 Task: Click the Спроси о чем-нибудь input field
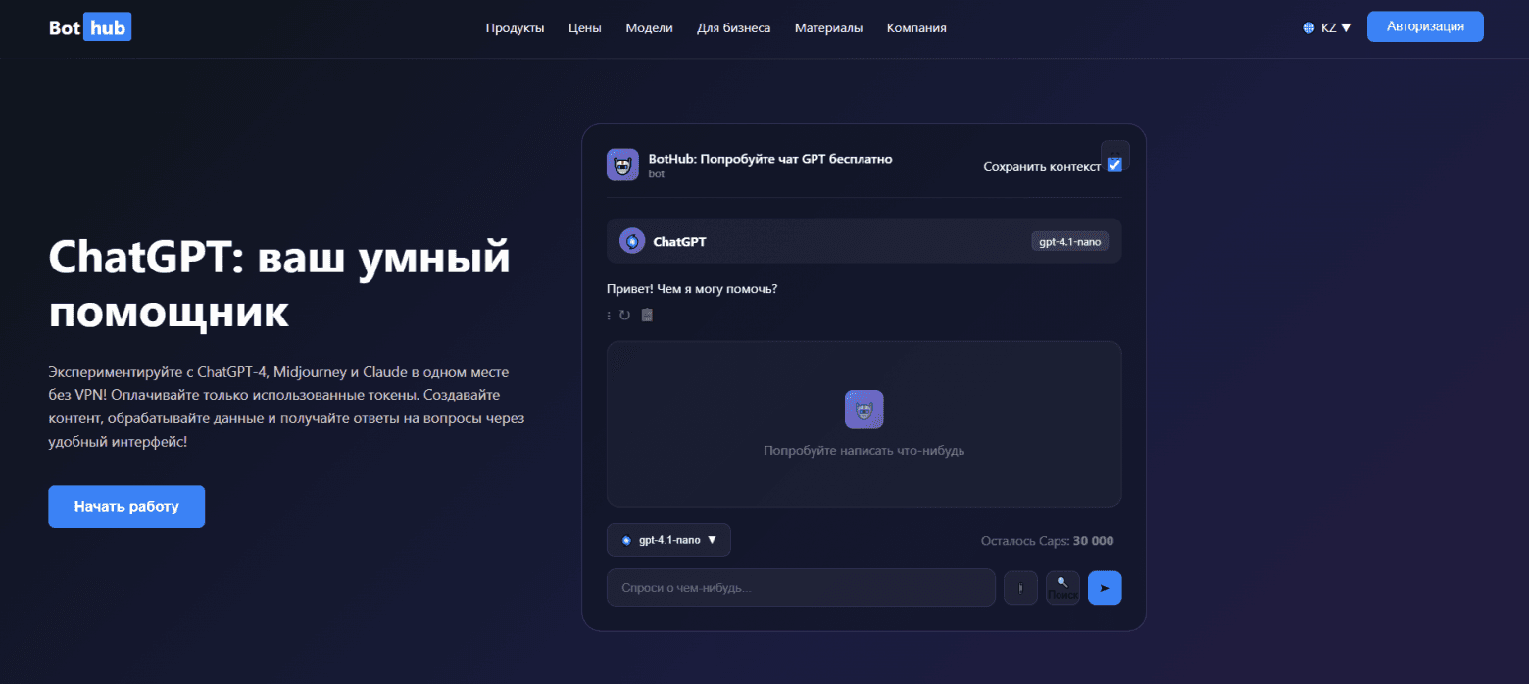pyautogui.click(x=800, y=587)
